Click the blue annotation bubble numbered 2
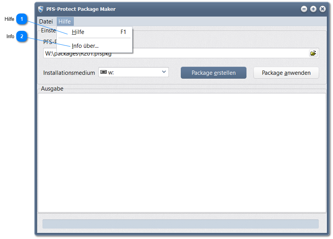333x239 pixels. click(x=22, y=37)
